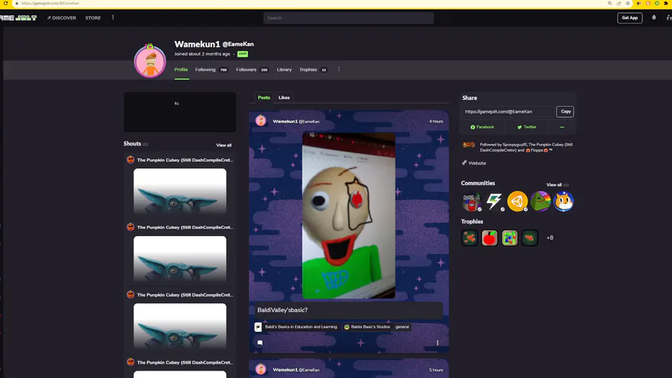672x378 pixels.
Task: Open the Discover page
Action: [62, 18]
